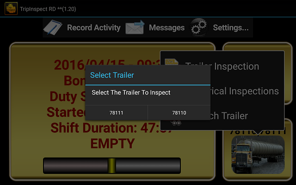296x185 pixels.
Task: Click the Settings... toolbar label
Action: pos(231,28)
